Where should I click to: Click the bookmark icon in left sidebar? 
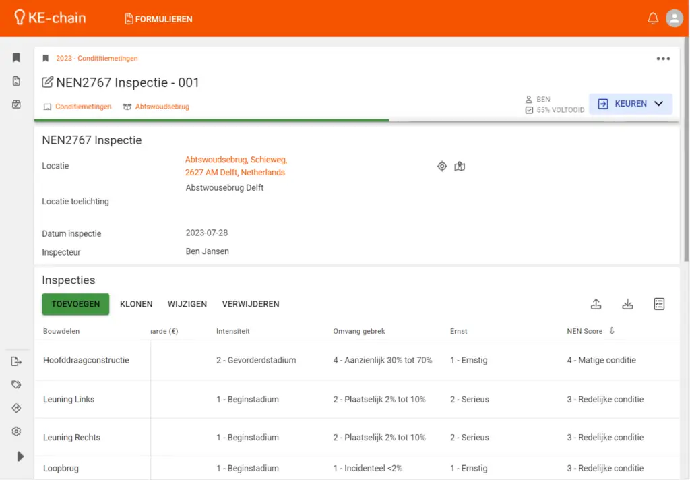(17, 58)
